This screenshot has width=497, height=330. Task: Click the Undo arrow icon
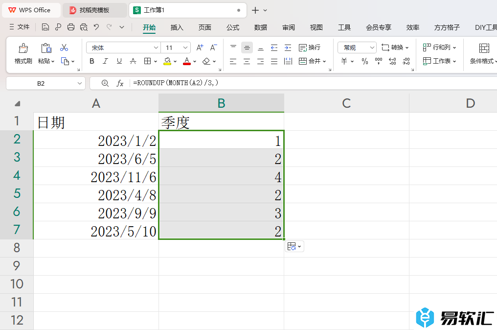point(96,27)
